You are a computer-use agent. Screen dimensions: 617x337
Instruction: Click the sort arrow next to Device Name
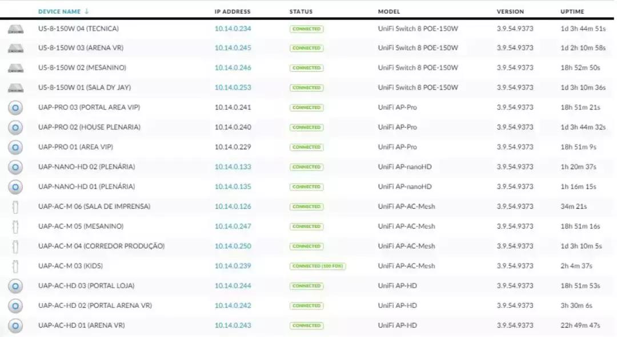tap(87, 11)
